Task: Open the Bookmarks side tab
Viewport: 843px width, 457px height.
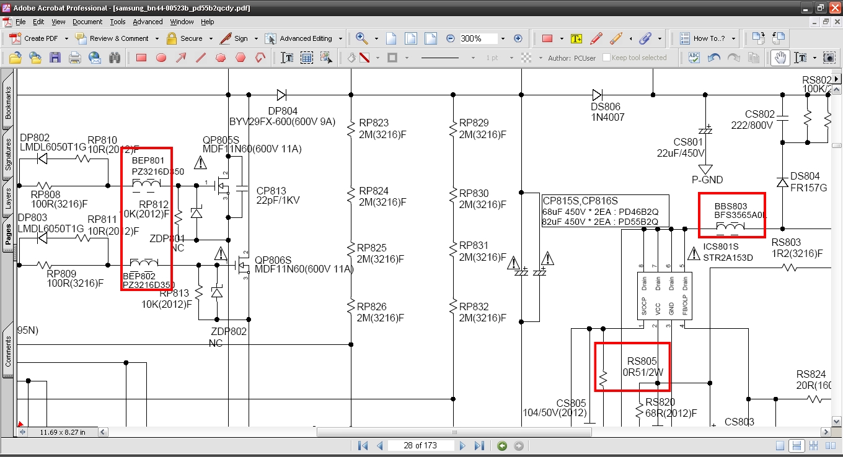Action: 8,103
